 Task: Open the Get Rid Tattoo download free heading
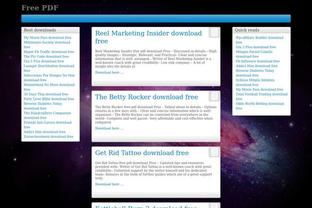coord(142,153)
